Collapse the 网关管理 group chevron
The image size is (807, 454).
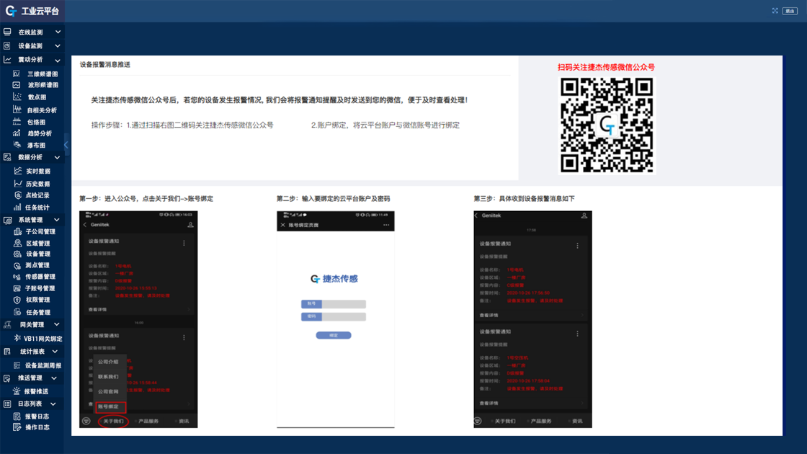(x=57, y=325)
